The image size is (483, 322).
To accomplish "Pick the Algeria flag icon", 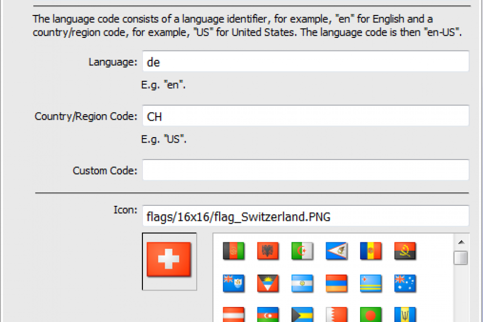I will pos(302,251).
